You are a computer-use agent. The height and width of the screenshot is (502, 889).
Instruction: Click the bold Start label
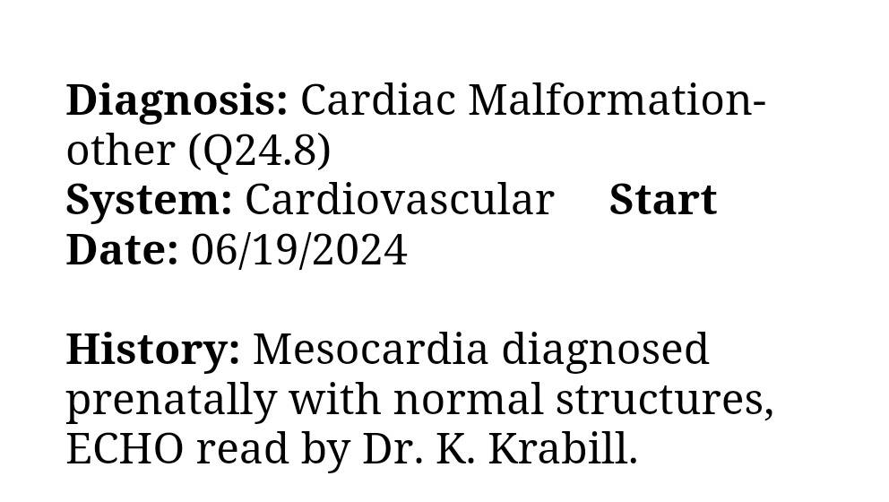pyautogui.click(x=662, y=200)
